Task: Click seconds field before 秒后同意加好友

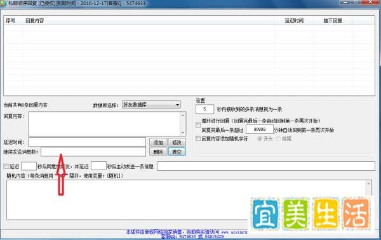Action: pyautogui.click(x=29, y=166)
